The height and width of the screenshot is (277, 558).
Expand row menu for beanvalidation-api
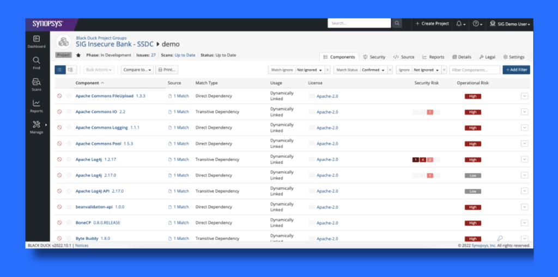click(x=524, y=207)
